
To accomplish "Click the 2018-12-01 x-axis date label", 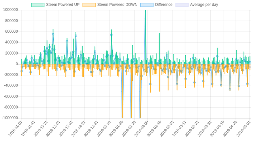I will 53,129.
